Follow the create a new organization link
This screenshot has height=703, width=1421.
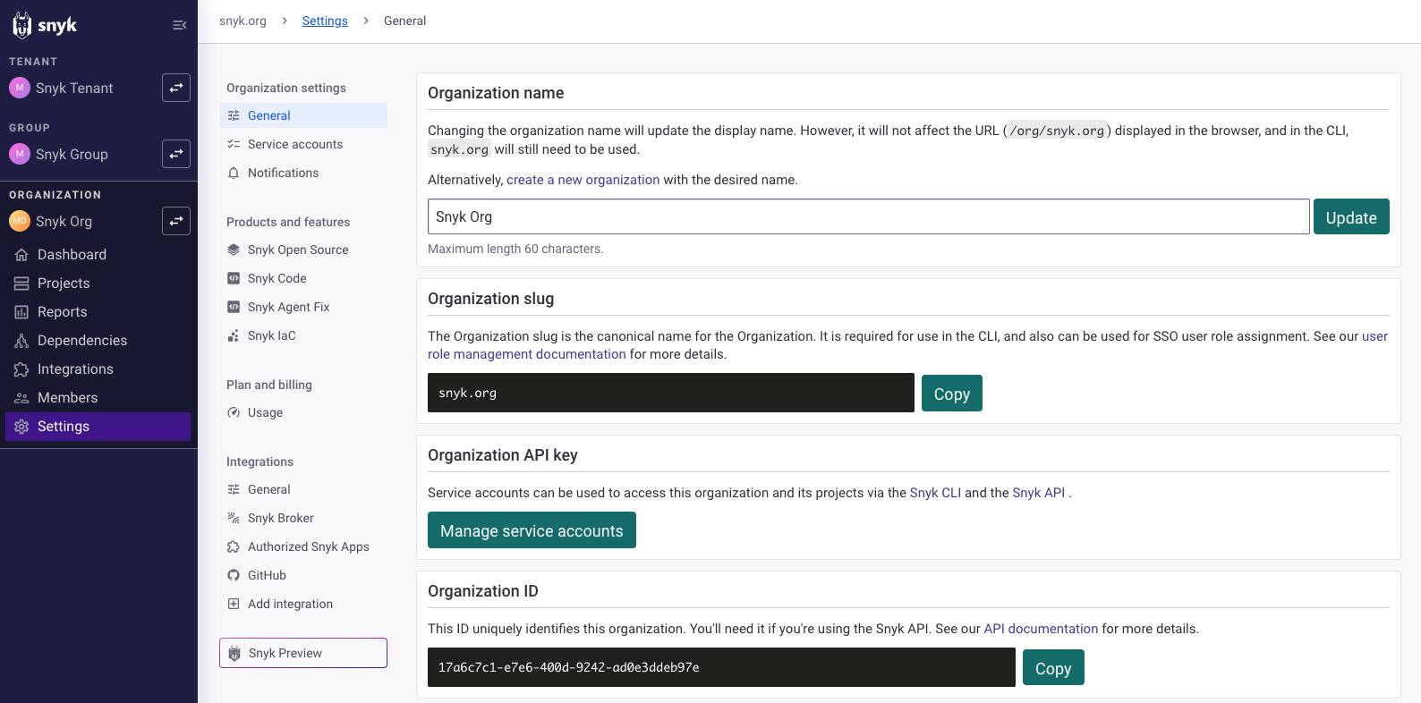tap(583, 180)
